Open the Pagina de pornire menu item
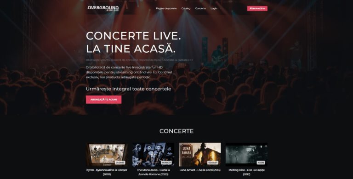The image size is (353, 179). (x=166, y=8)
